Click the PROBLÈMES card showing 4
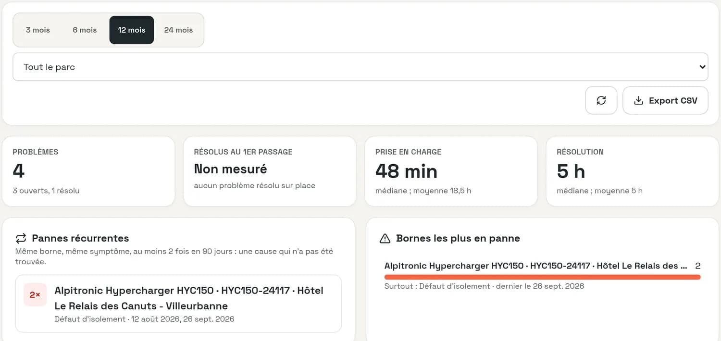This screenshot has height=341, width=721. pos(88,171)
